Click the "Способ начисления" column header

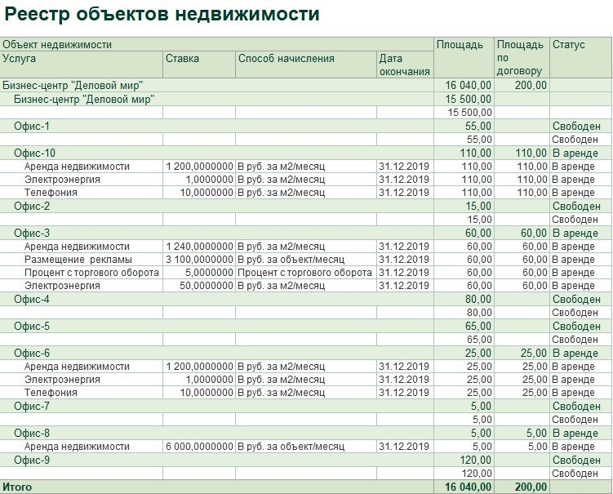coord(286,59)
